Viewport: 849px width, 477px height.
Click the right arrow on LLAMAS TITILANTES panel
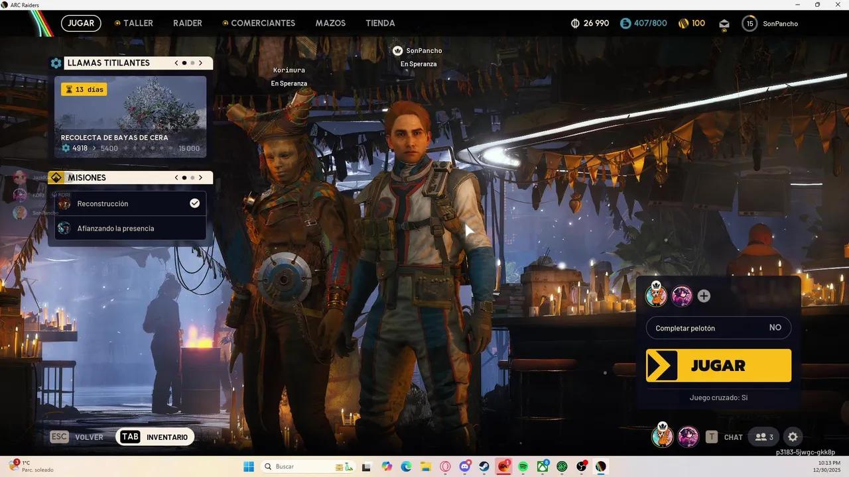200,62
